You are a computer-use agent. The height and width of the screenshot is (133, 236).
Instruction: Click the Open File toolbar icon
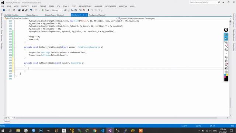(20, 10)
